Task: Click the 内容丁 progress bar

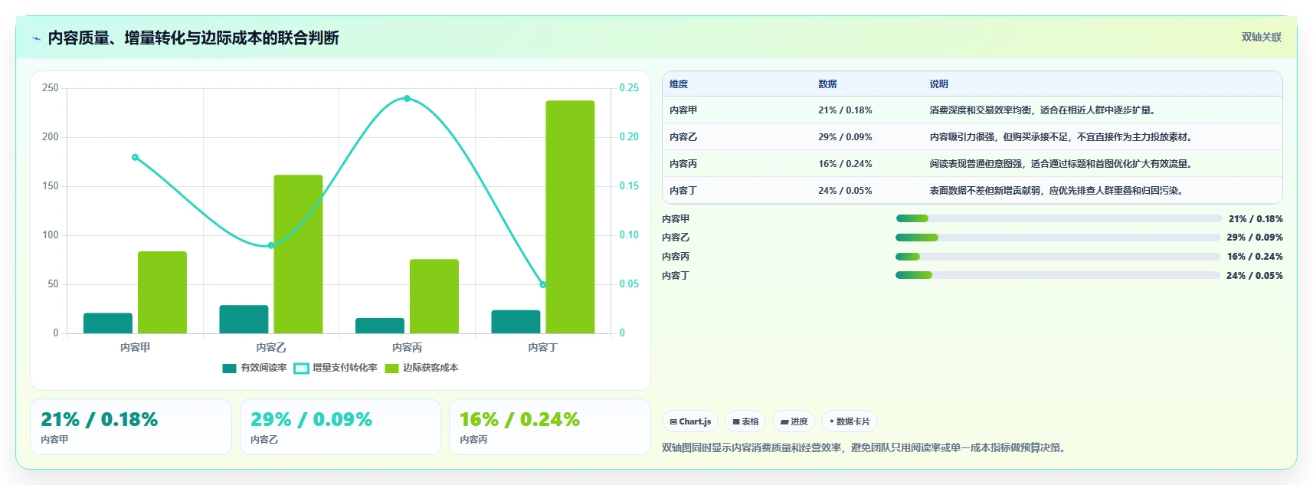Action: coord(1057,275)
